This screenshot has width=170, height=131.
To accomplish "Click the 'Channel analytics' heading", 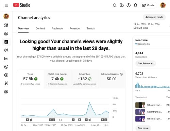I will pyautogui.click(x=34, y=18).
